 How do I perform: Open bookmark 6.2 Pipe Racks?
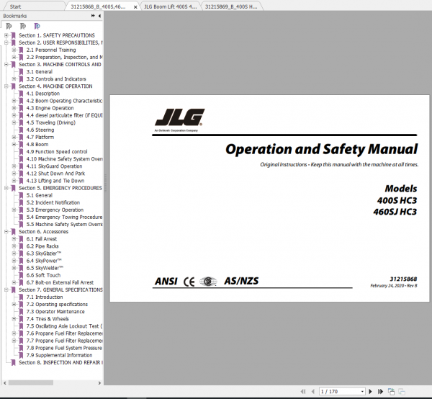[42, 246]
